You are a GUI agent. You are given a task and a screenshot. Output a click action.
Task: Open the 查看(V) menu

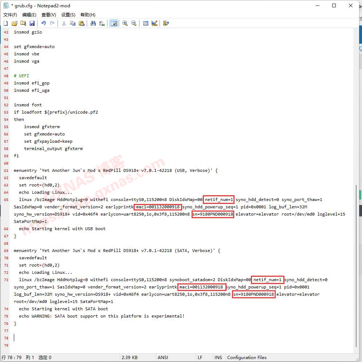[49, 15]
